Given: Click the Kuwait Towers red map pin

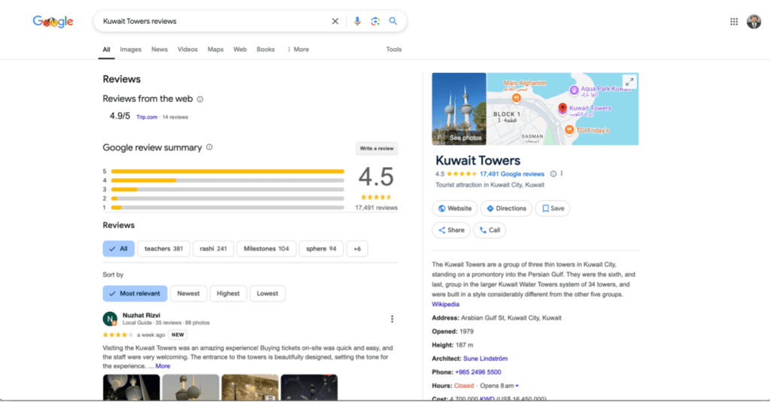Looking at the screenshot, I should [x=562, y=109].
